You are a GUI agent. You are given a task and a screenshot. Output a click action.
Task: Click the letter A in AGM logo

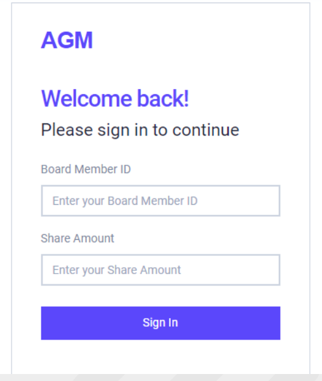50,40
